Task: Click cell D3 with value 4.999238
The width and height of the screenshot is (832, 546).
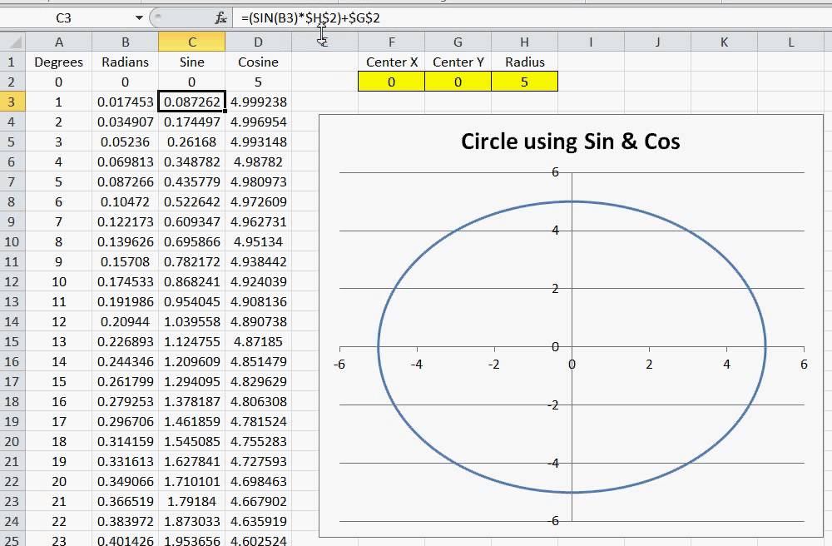Action: tap(259, 102)
